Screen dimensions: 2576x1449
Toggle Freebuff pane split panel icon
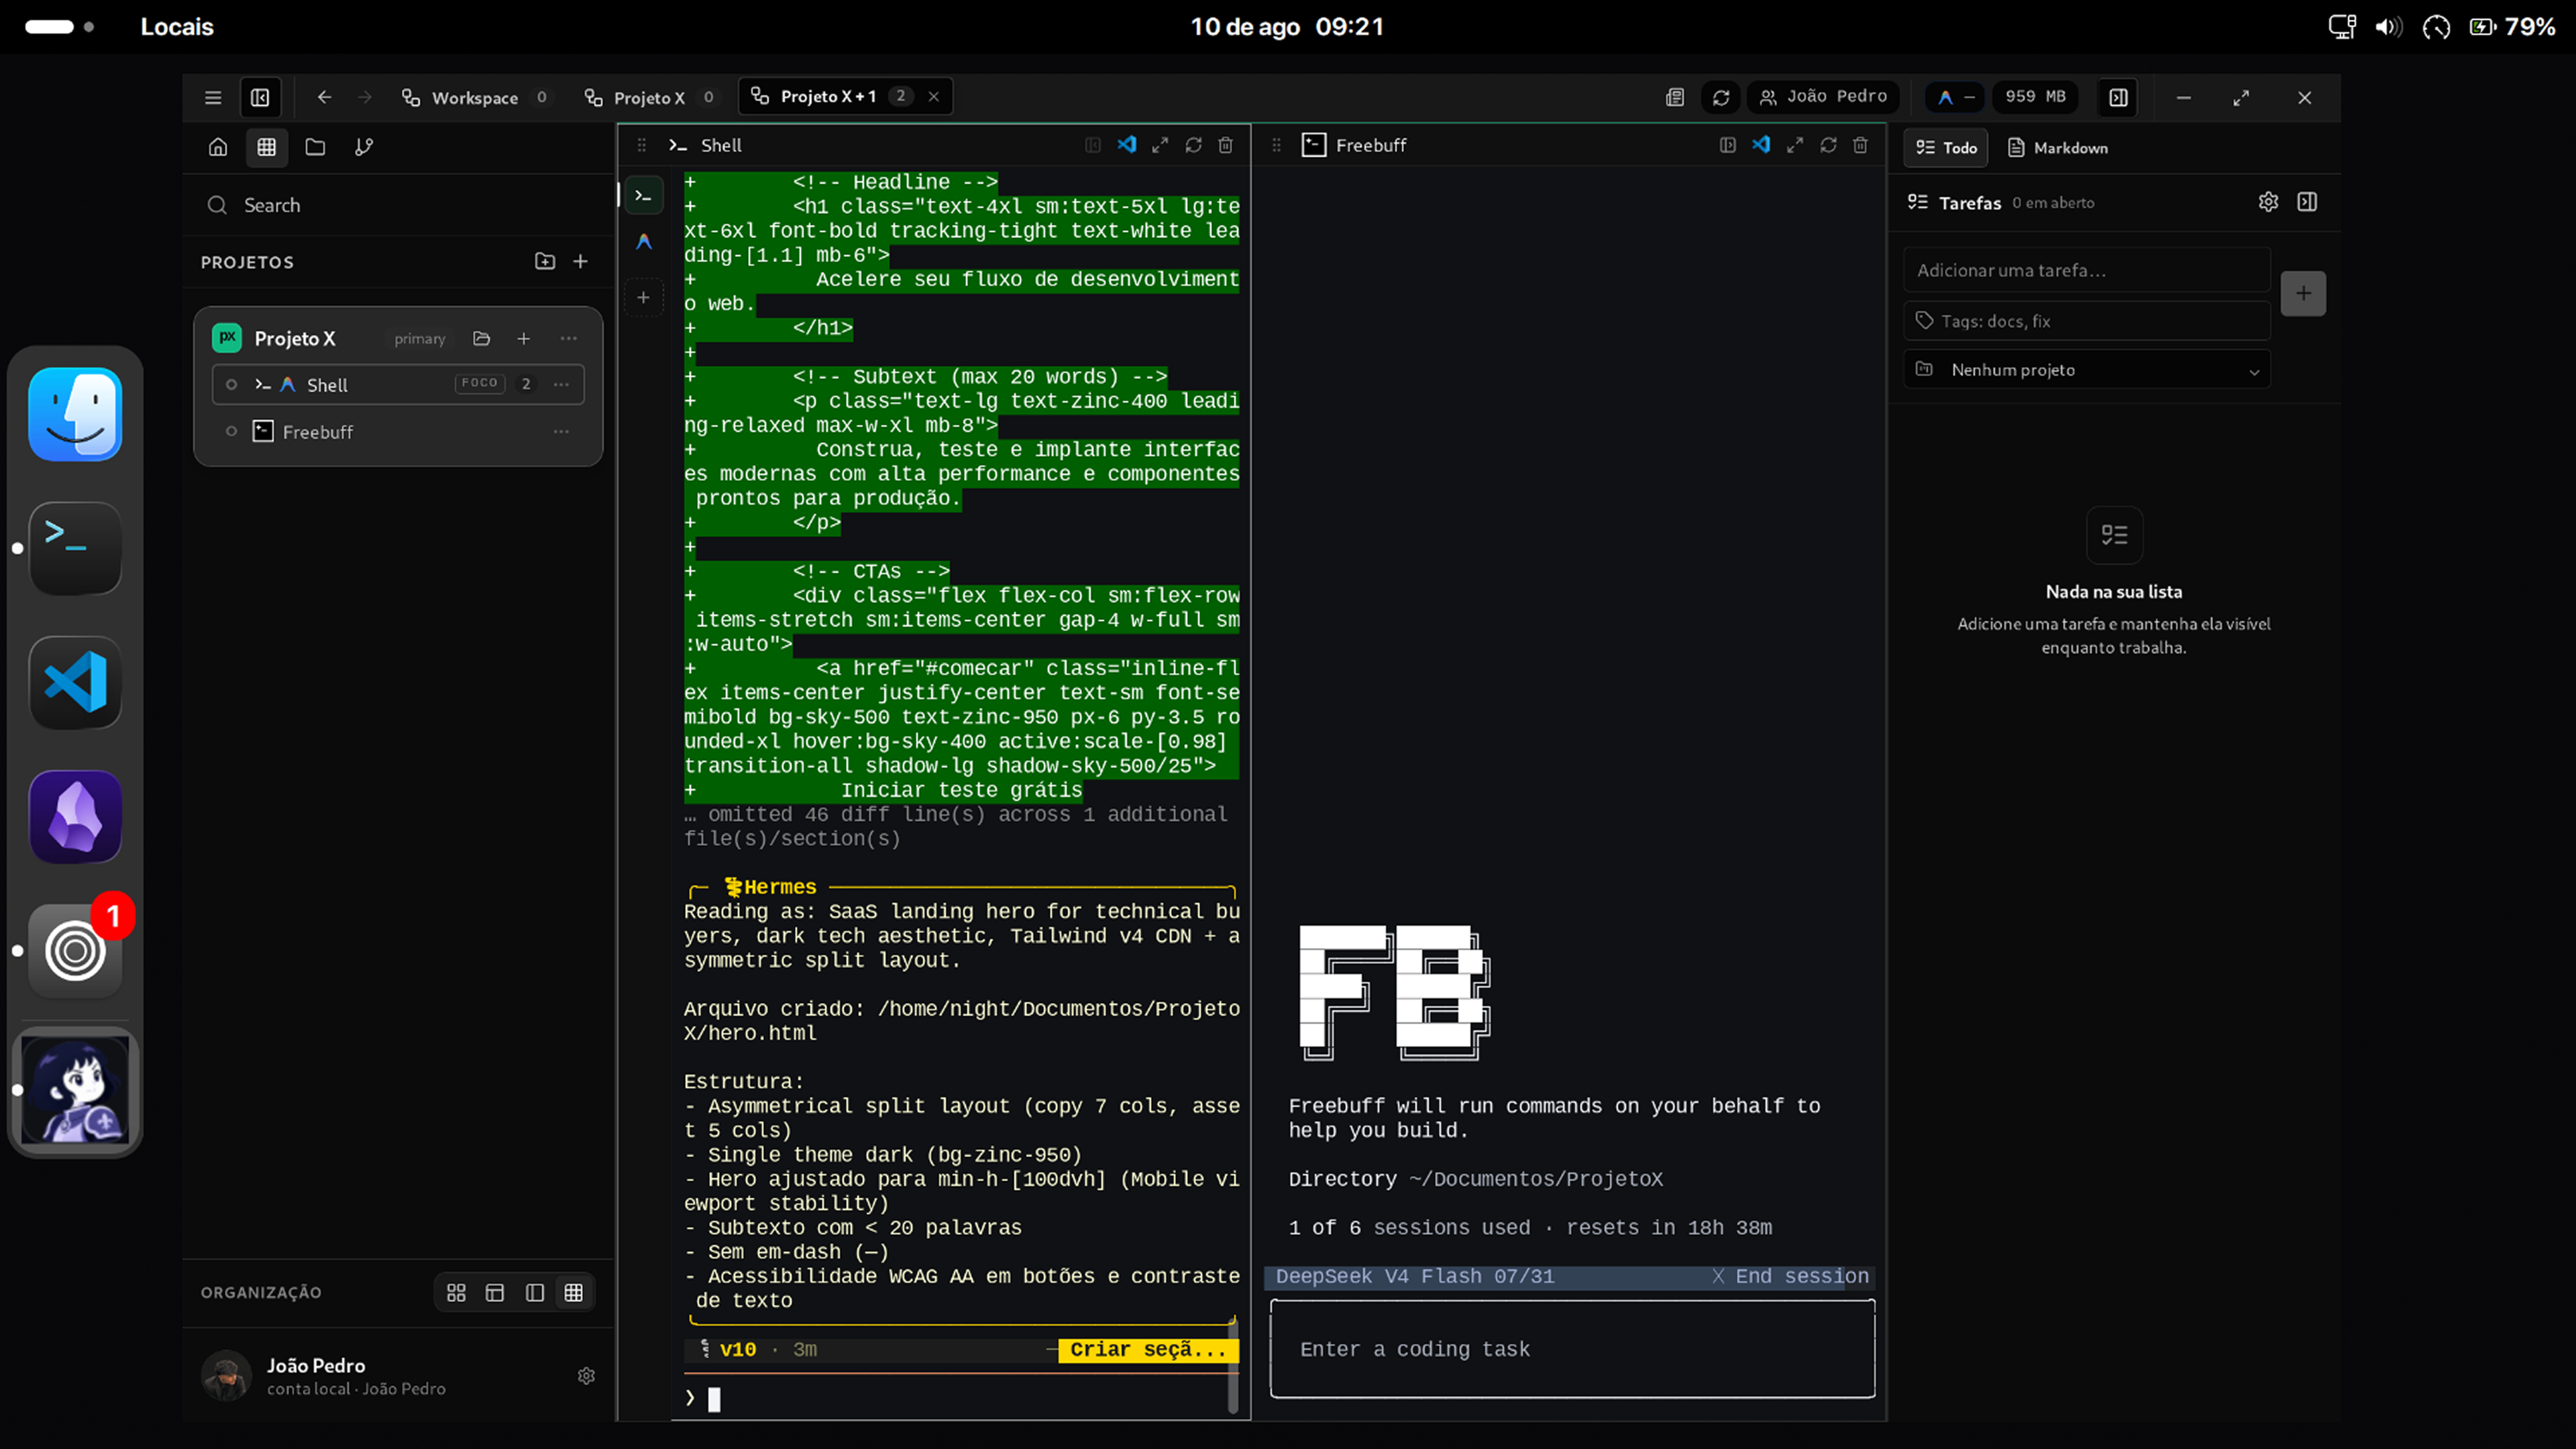click(1727, 145)
